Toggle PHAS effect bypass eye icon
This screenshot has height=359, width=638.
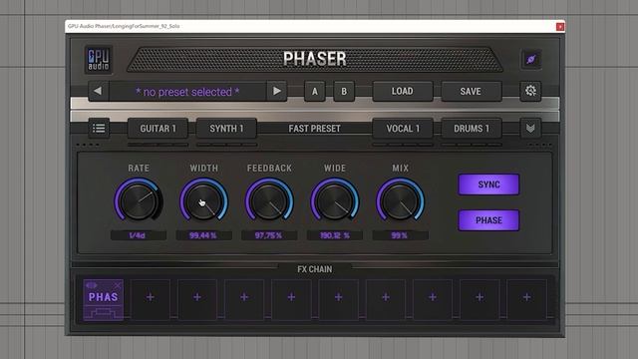[91, 285]
